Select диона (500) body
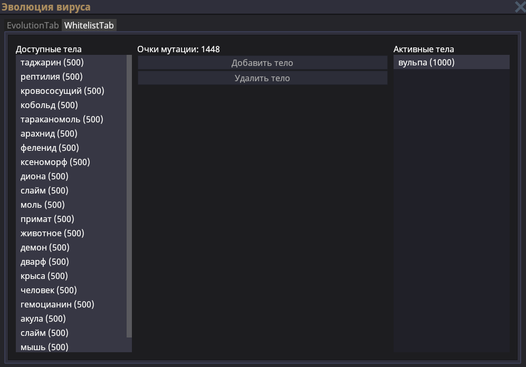526x367 pixels. tap(44, 177)
